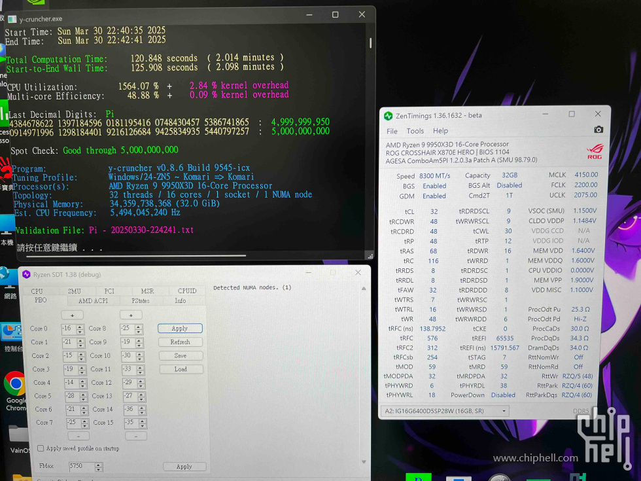Click the FMax value field showing 5750
The image size is (641, 481).
point(86,466)
